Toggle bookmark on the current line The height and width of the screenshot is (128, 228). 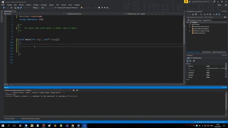point(99,8)
